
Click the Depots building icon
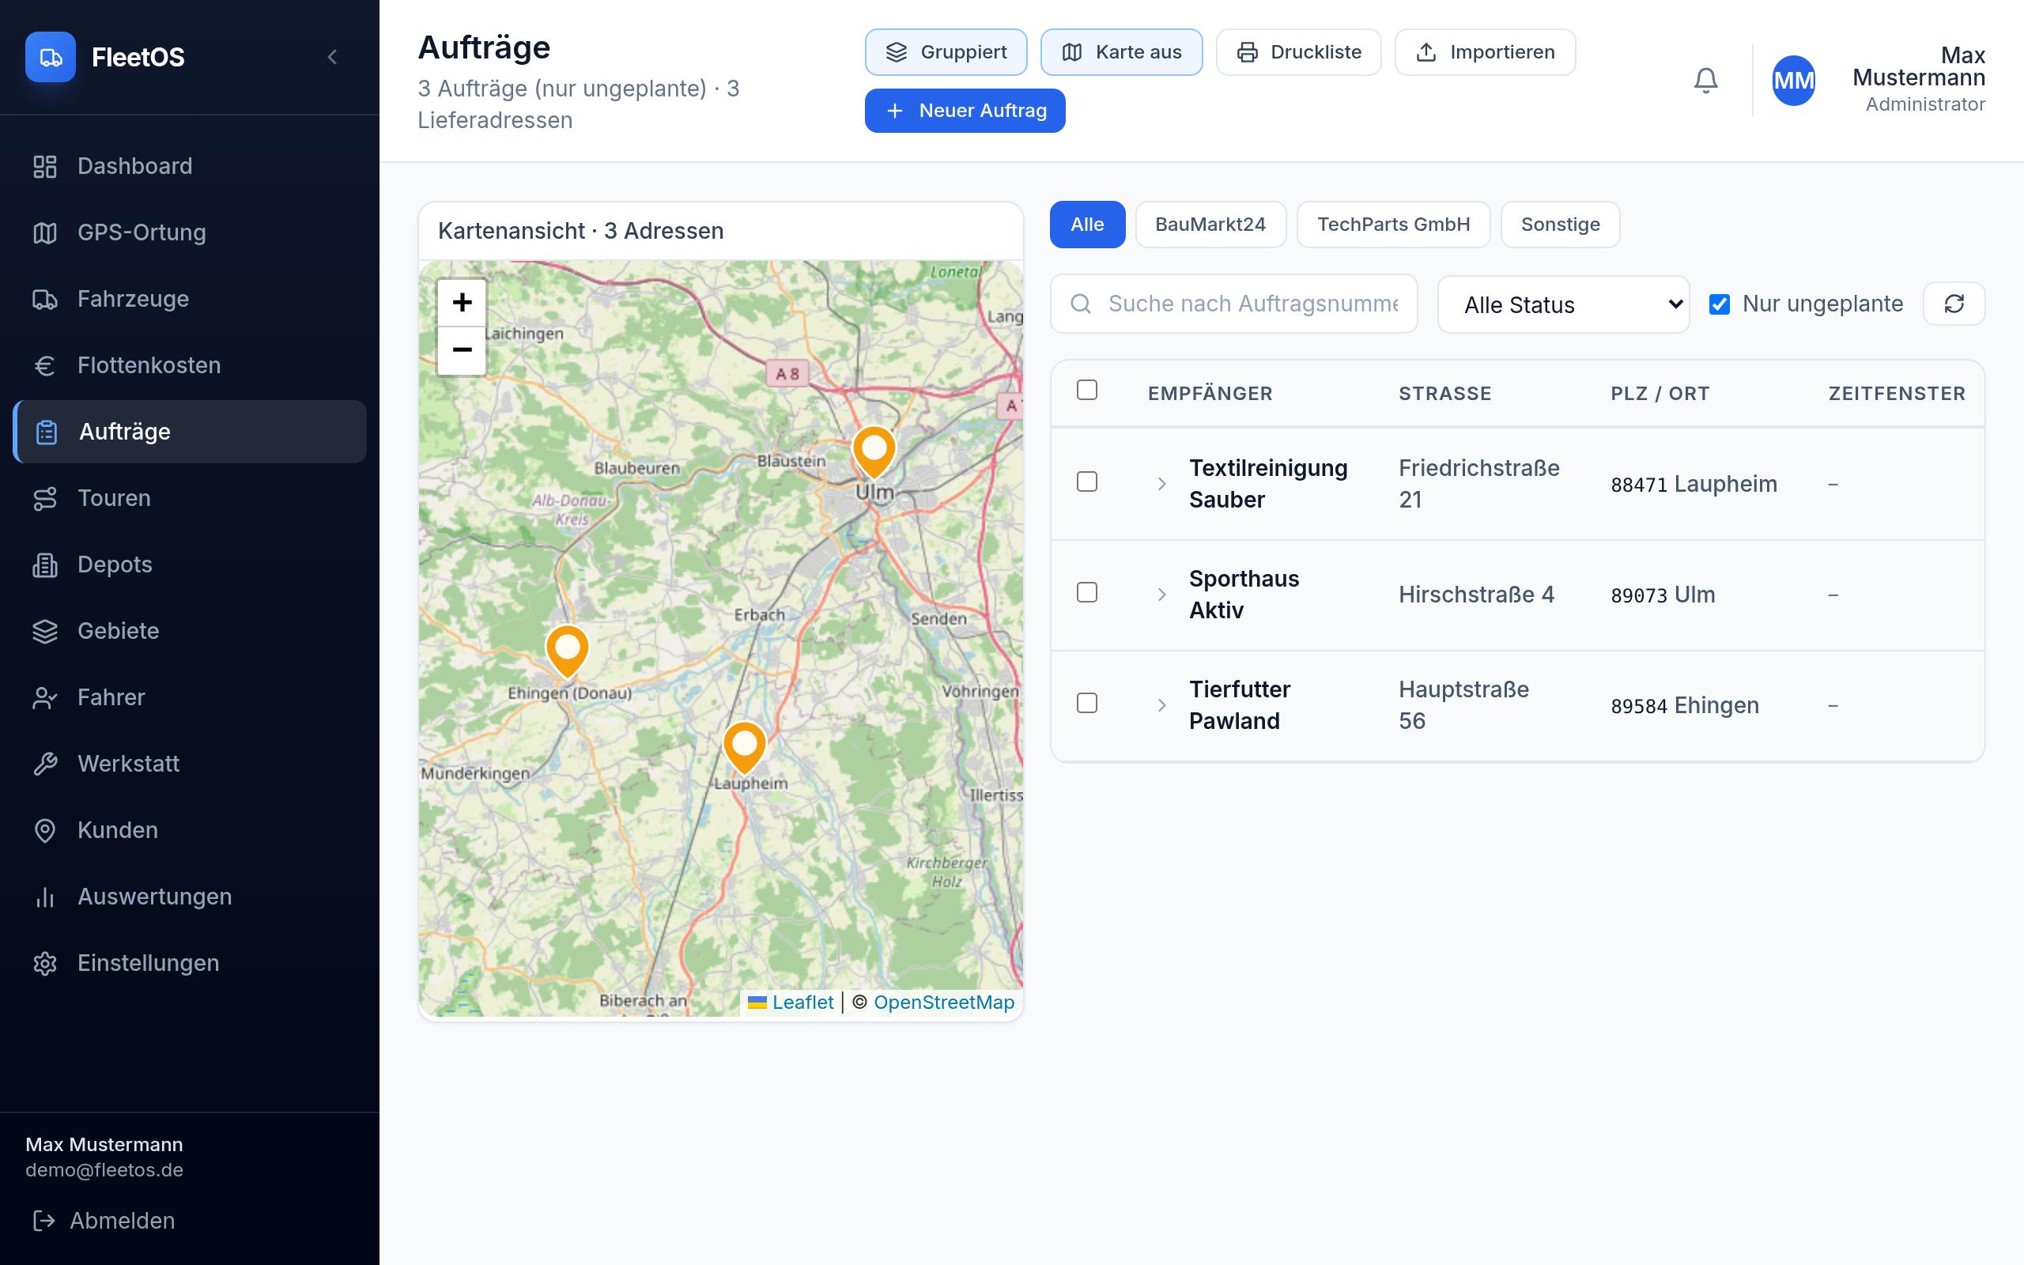click(45, 565)
